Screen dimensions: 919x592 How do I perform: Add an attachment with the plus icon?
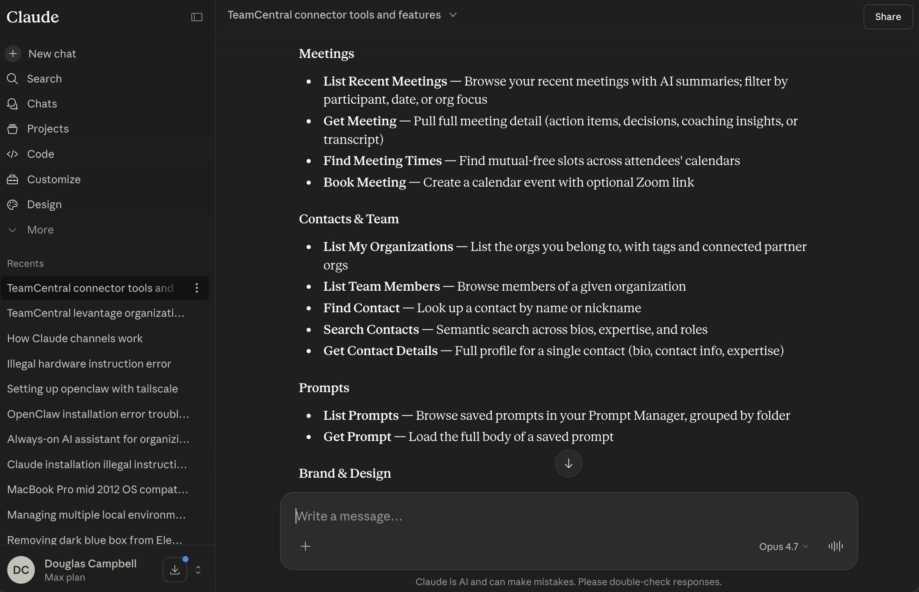[x=305, y=546]
